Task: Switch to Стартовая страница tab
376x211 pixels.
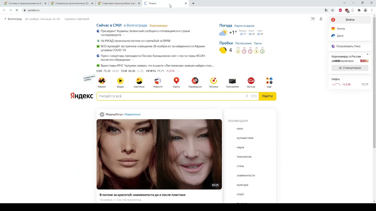Action: [118, 3]
